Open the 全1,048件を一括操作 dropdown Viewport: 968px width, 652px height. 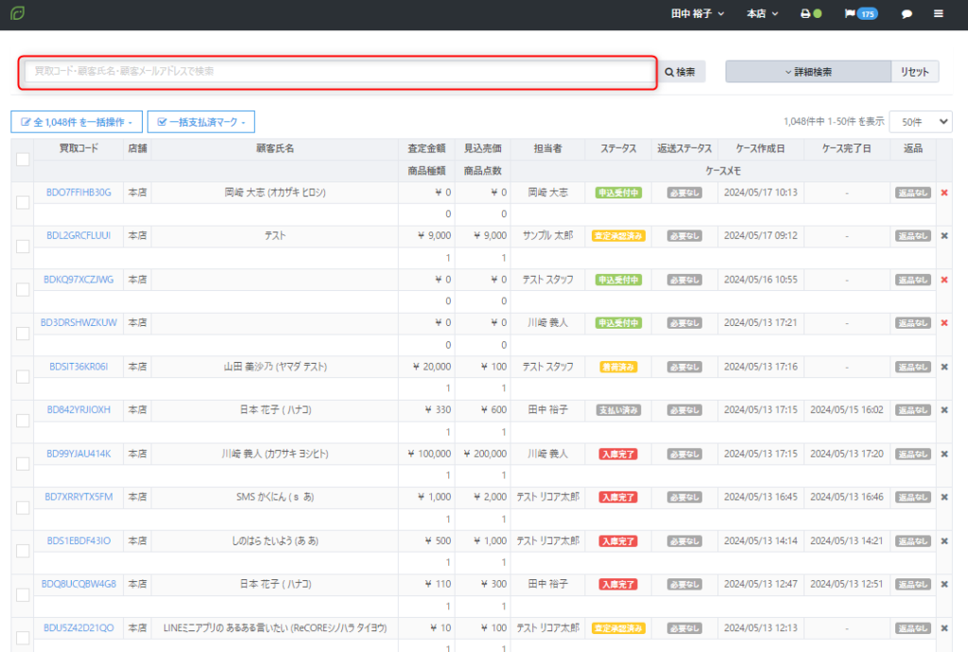(x=77, y=122)
